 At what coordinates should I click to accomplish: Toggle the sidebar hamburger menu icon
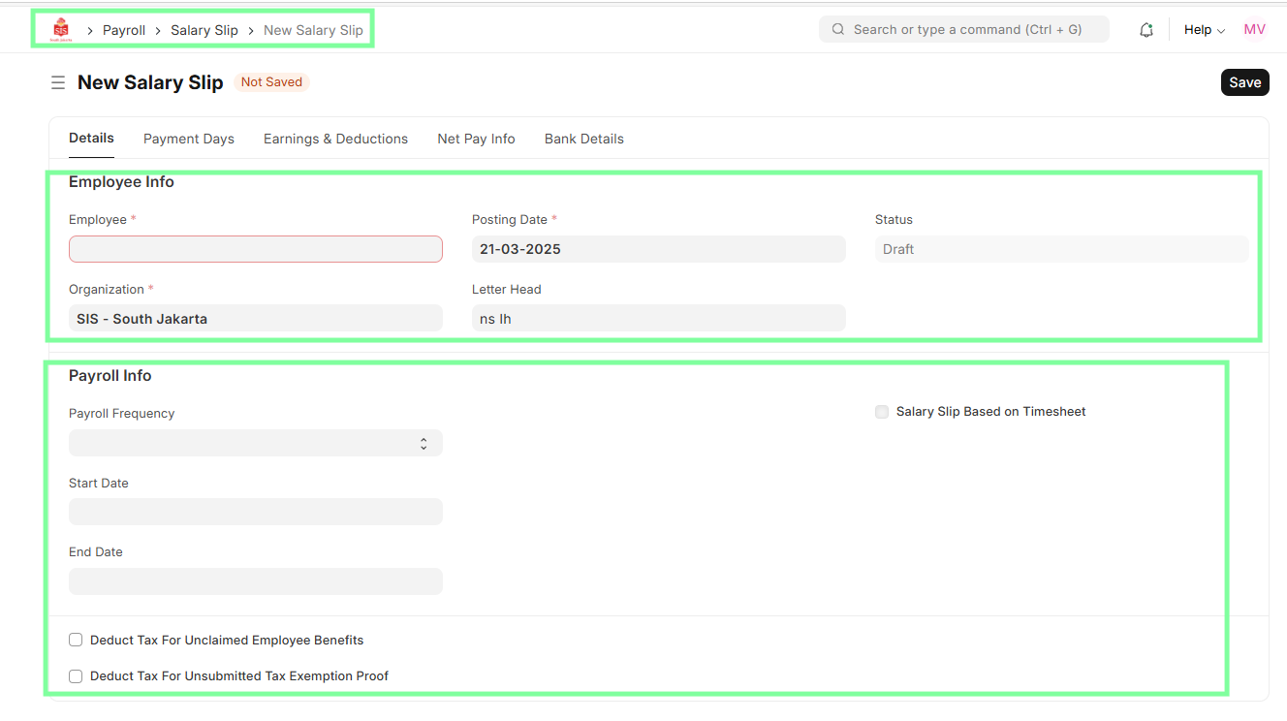[x=58, y=83]
